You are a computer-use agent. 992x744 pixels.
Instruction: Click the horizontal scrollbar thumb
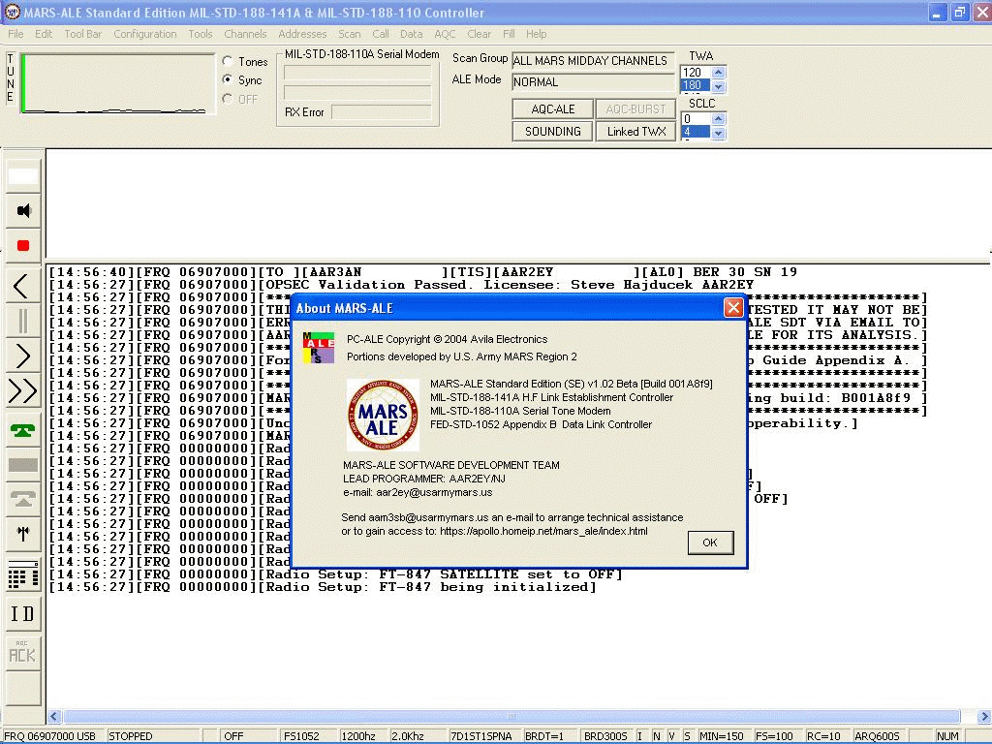coord(511,716)
